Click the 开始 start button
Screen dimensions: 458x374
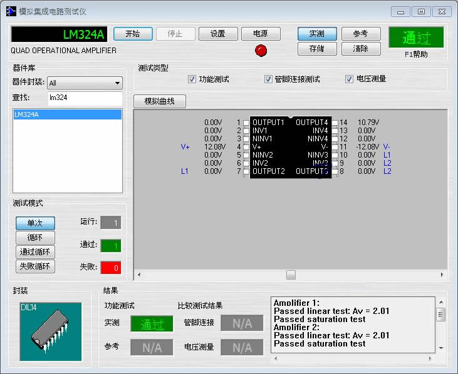(133, 34)
